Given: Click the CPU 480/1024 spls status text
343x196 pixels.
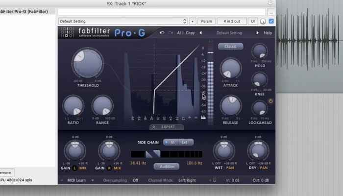Looking at the screenshot, I should [x=16, y=180].
